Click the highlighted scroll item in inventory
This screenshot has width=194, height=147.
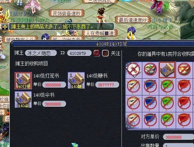pyautogui.click(x=167, y=70)
